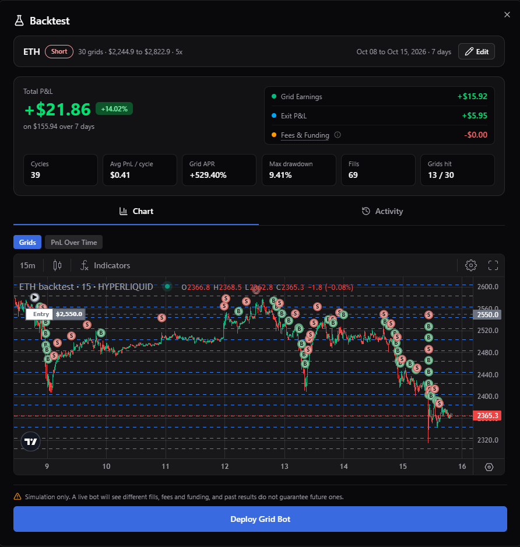This screenshot has height=547, width=520.
Task: Click the 2365.3 current price tag
Action: tap(487, 415)
